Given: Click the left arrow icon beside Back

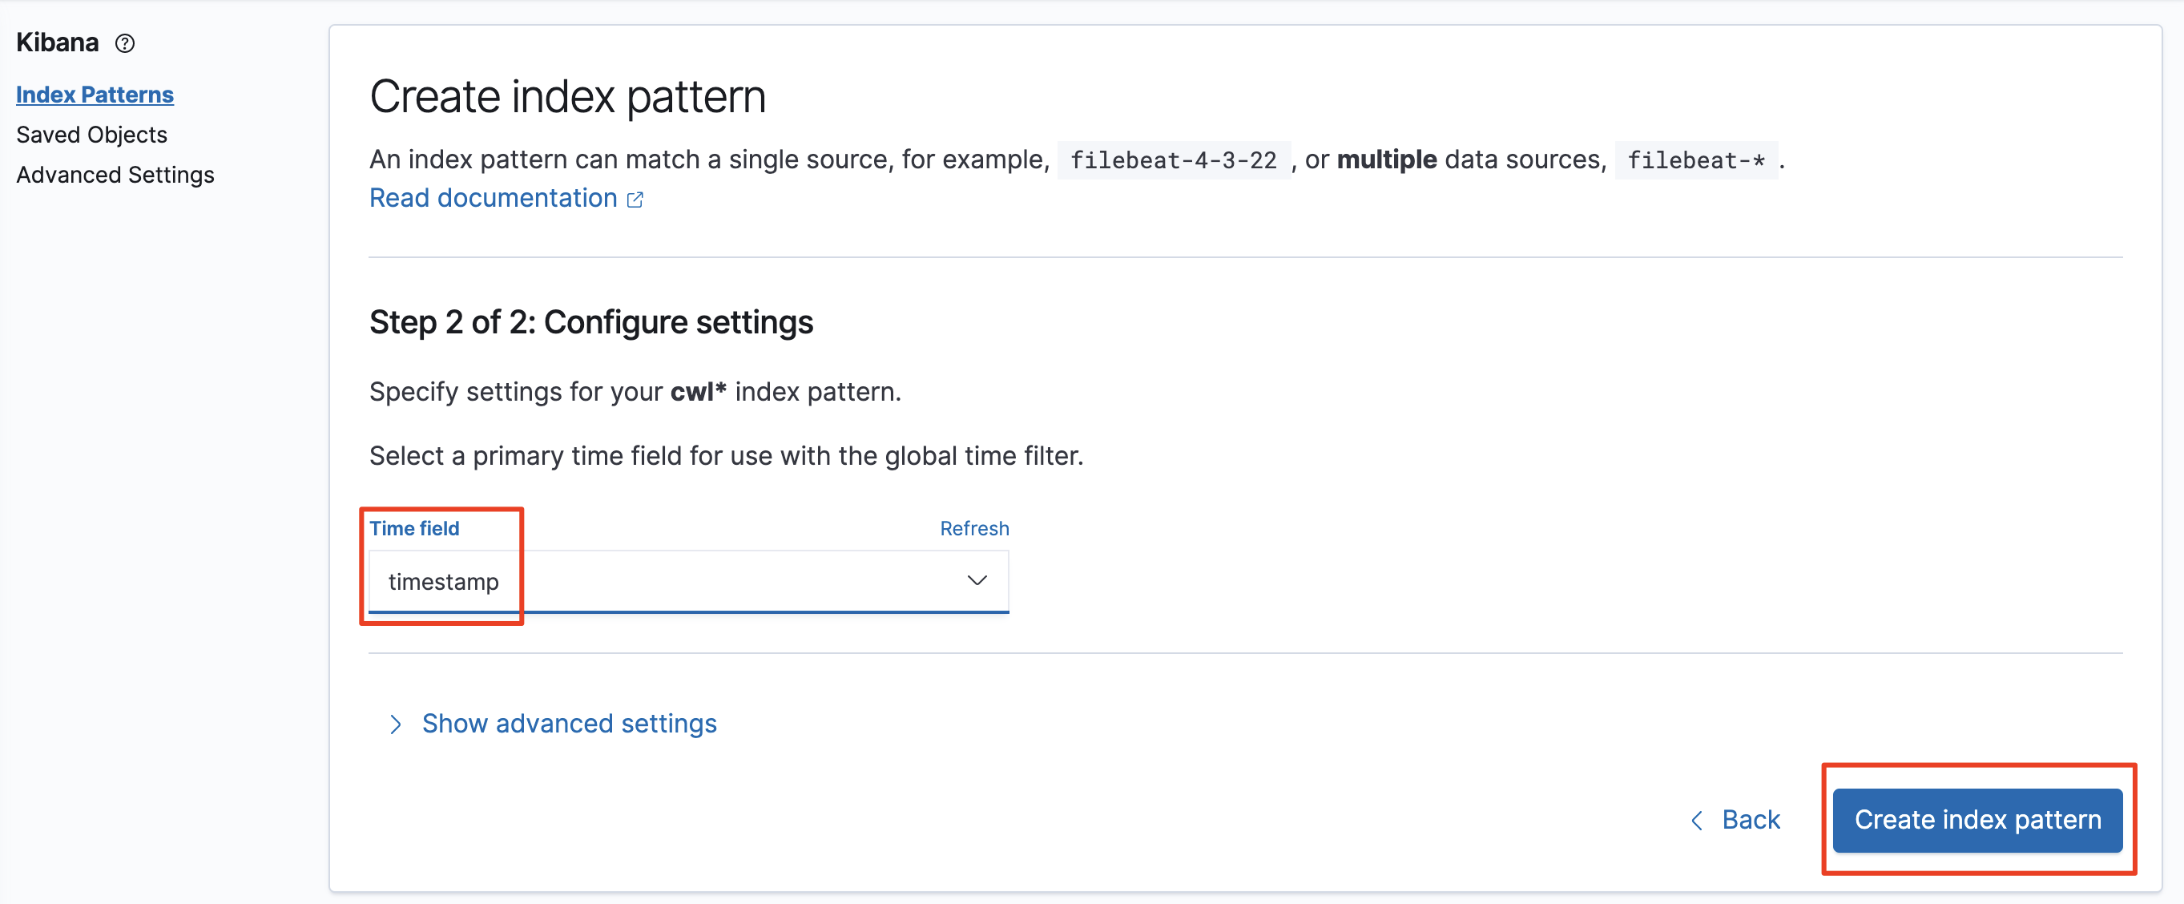Looking at the screenshot, I should 1697,820.
